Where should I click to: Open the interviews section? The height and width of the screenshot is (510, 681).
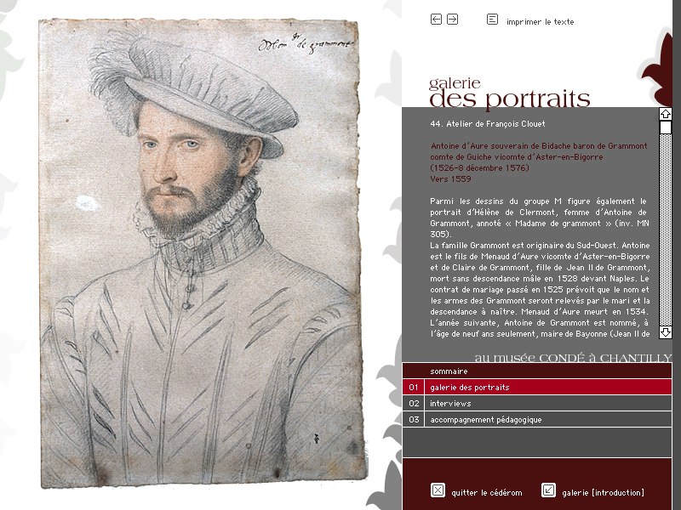(x=537, y=403)
